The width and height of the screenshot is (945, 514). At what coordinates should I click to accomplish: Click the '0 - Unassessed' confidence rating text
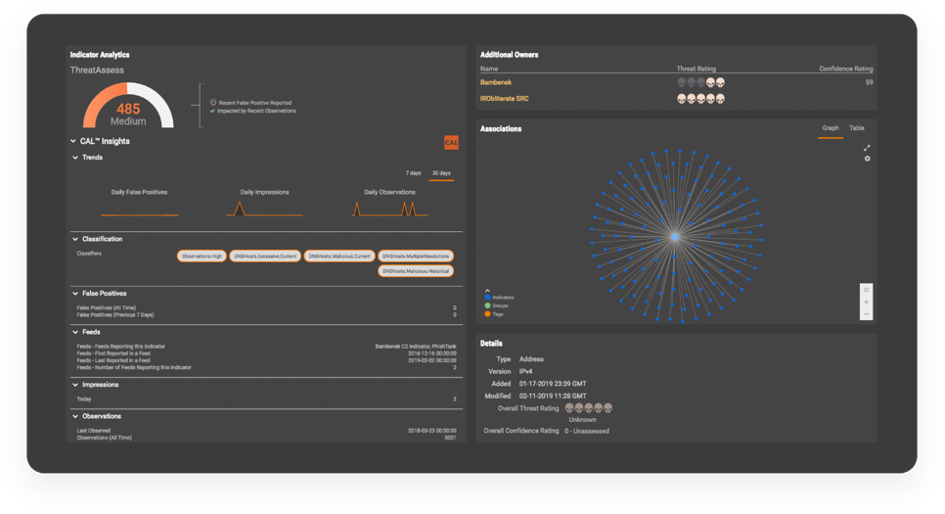click(x=586, y=432)
